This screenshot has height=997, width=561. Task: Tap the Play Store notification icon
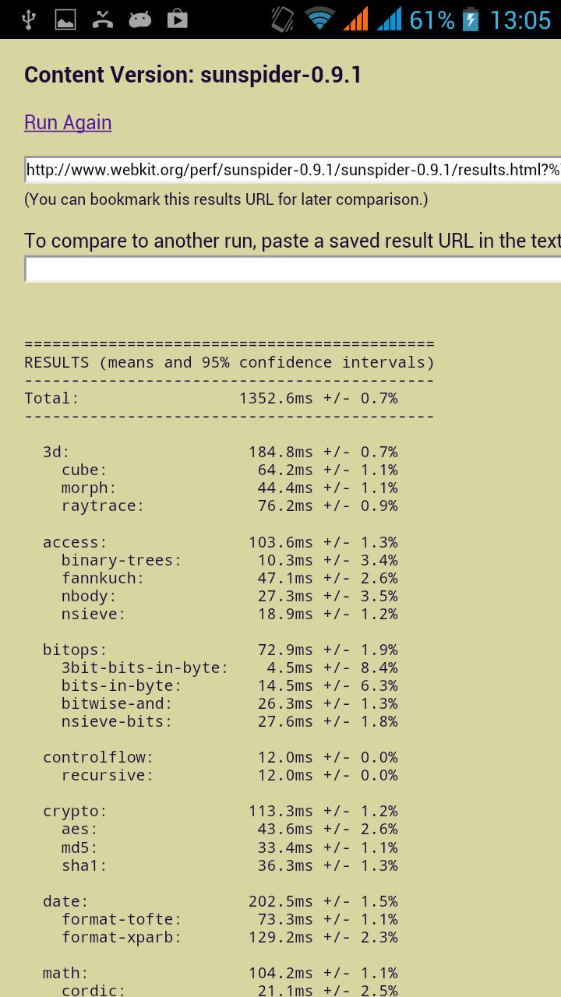point(178,19)
